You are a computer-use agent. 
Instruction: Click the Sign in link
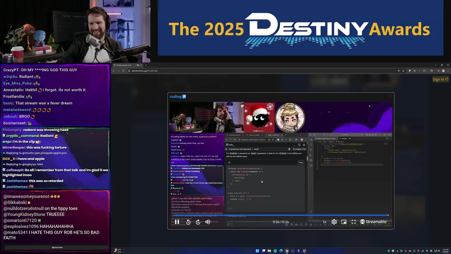click(440, 79)
